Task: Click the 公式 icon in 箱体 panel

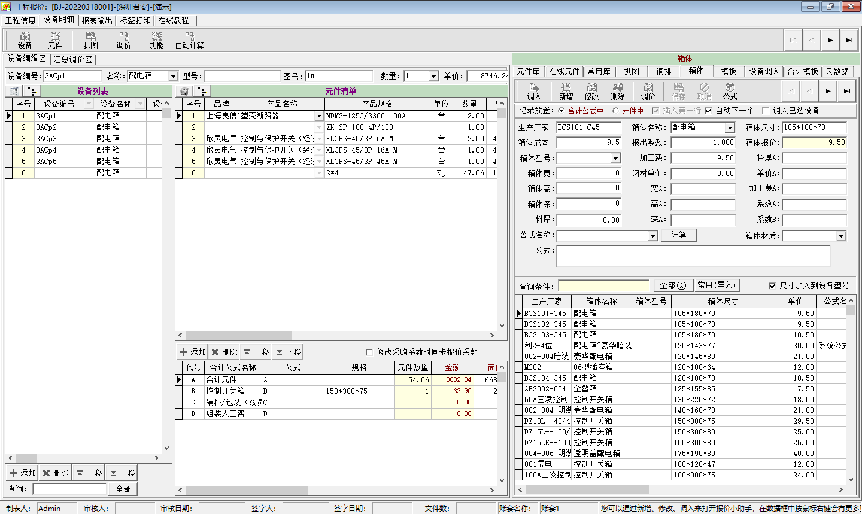Action: pos(730,92)
